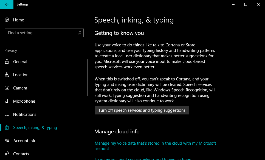This screenshot has height=160, width=265.
Task: Click the search magnifier icon
Action: tap(80, 33)
